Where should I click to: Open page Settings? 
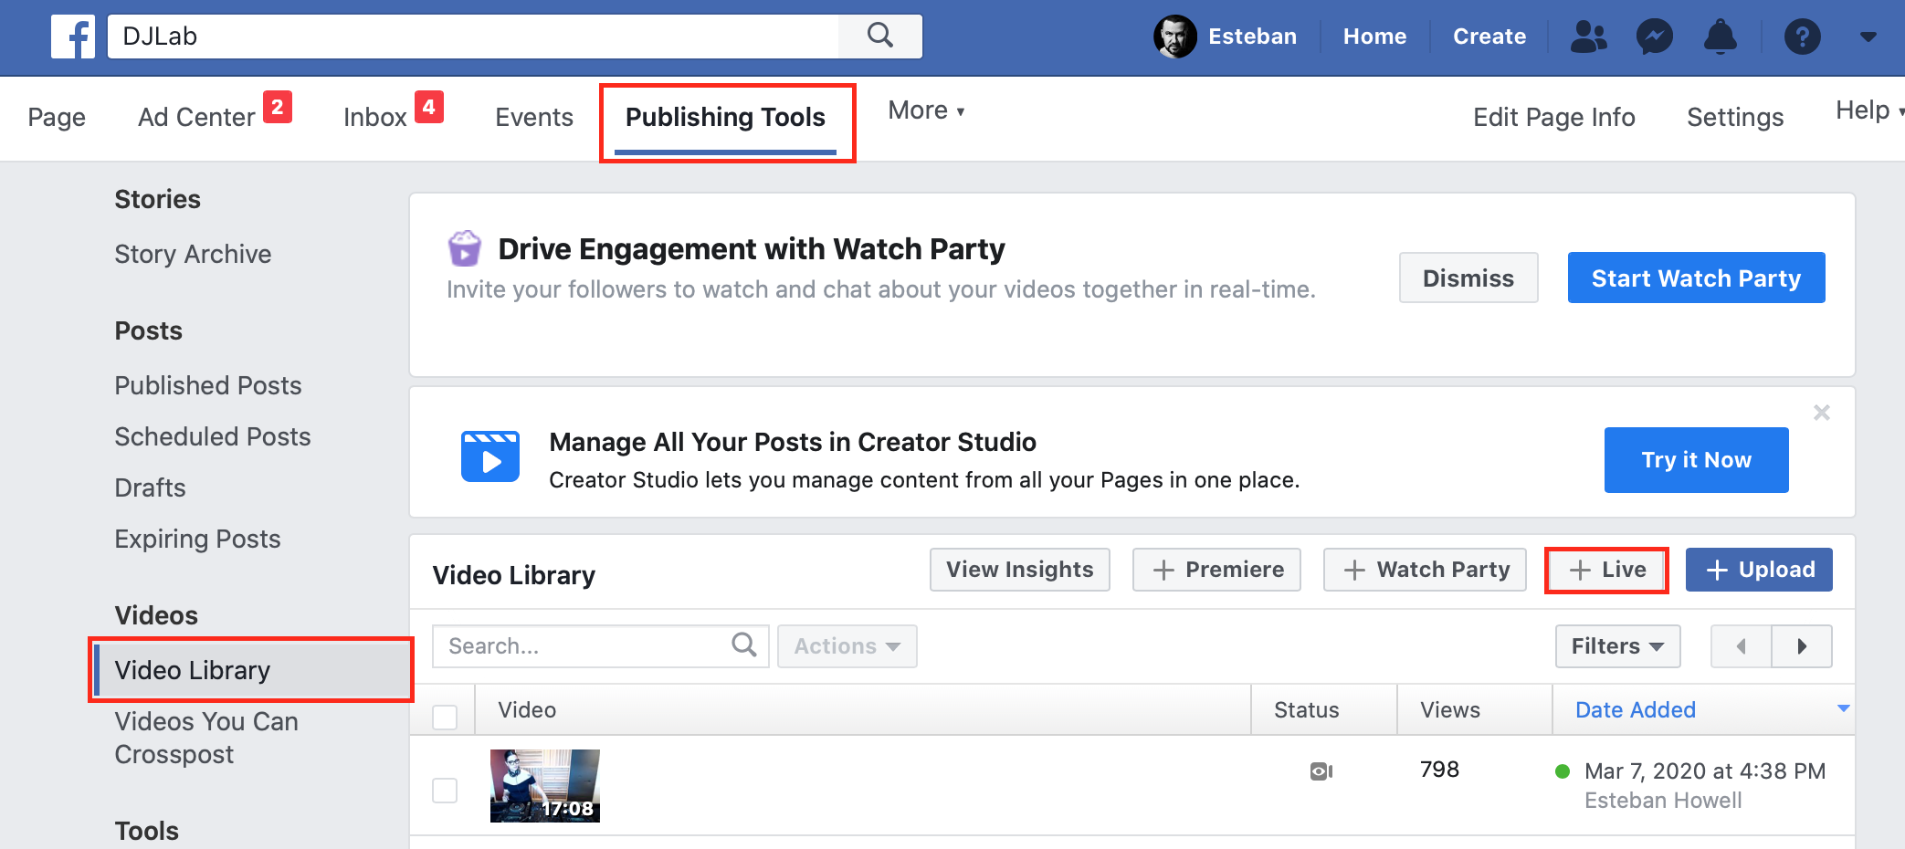1734,117
